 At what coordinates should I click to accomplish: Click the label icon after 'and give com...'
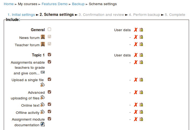tap(43, 72)
